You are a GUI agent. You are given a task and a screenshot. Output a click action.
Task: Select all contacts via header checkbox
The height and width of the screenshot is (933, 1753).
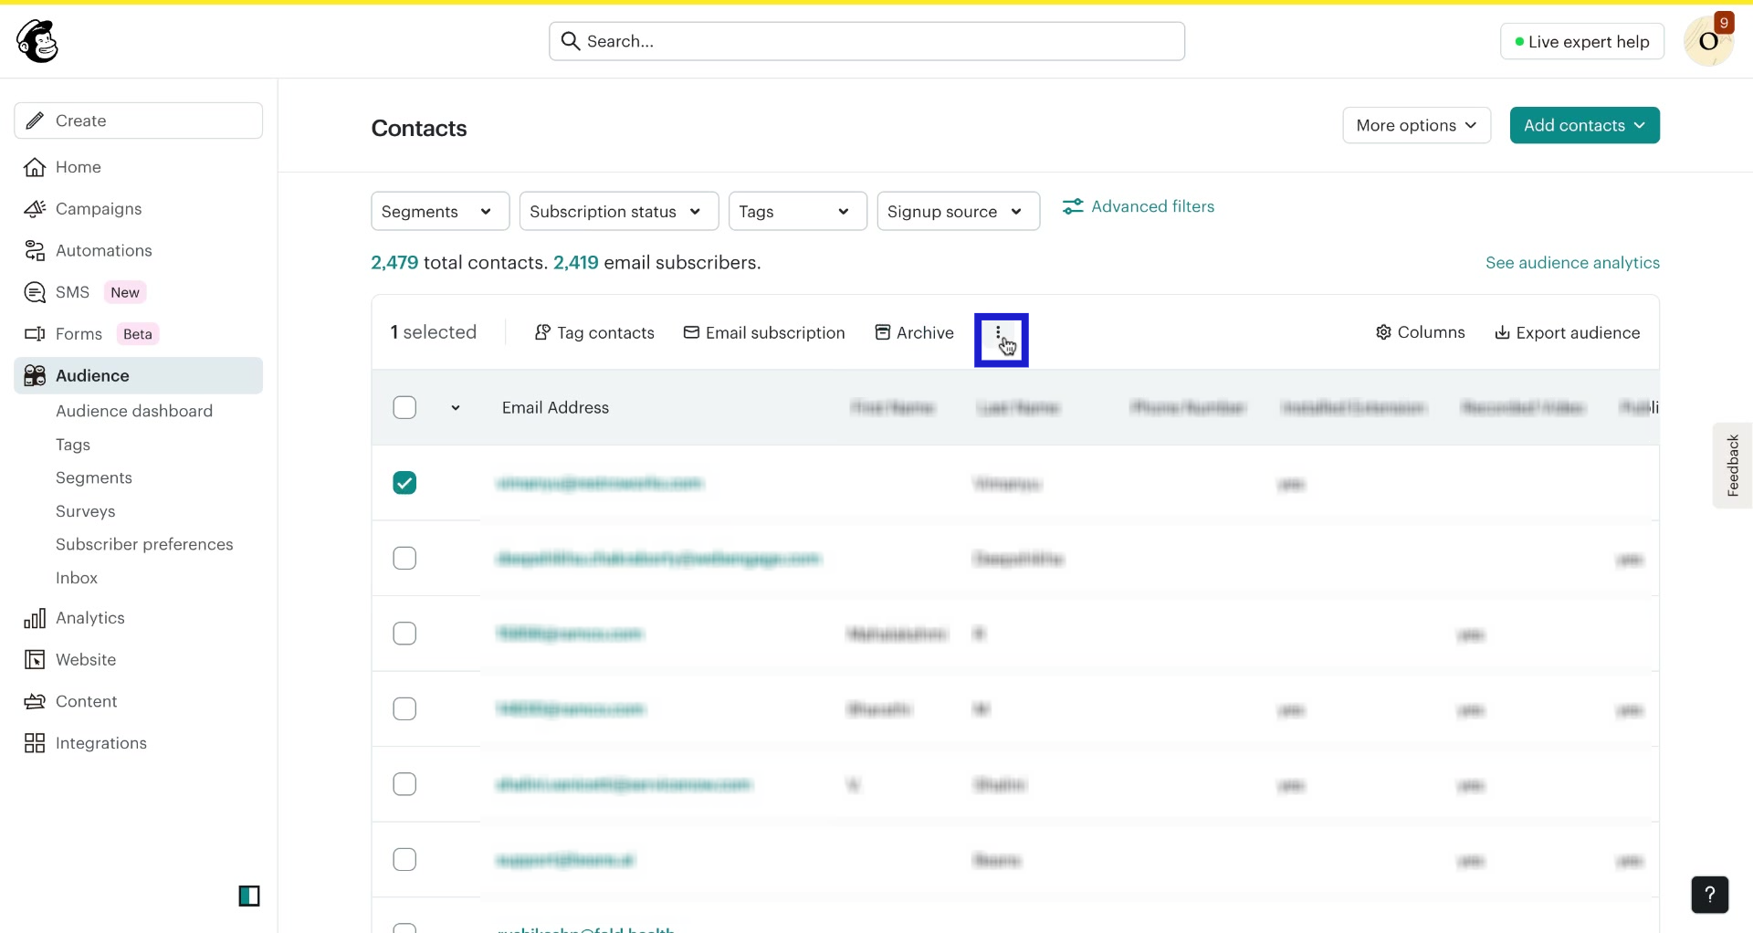tap(404, 407)
